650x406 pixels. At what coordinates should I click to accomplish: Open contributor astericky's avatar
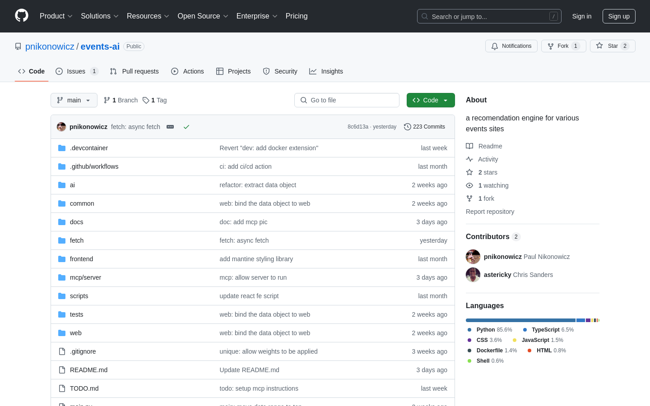473,275
